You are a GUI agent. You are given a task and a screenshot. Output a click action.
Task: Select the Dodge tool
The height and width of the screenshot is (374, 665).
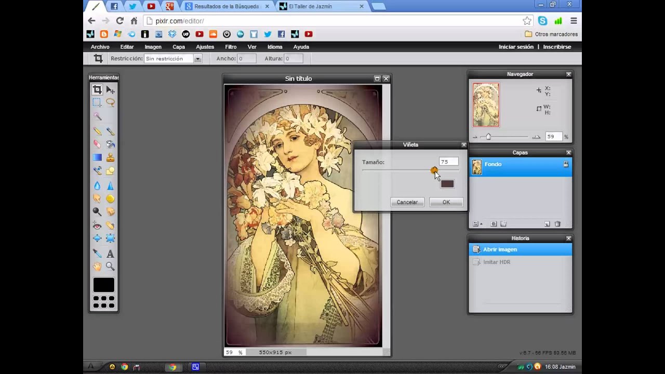click(x=97, y=211)
